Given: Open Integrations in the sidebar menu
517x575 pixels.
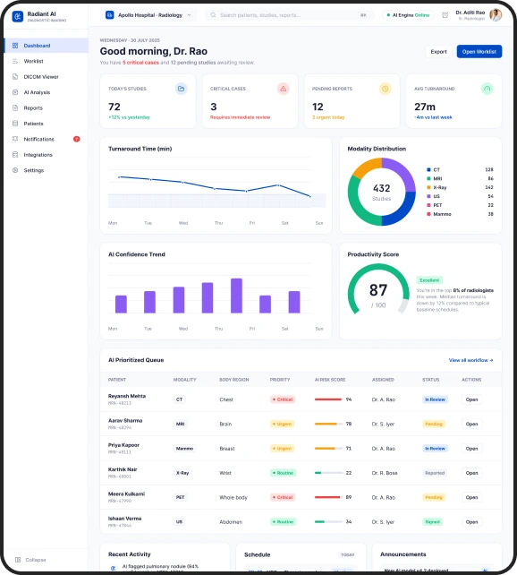Looking at the screenshot, I should click(46, 155).
